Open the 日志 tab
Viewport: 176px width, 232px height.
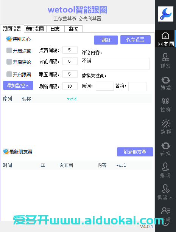55,29
